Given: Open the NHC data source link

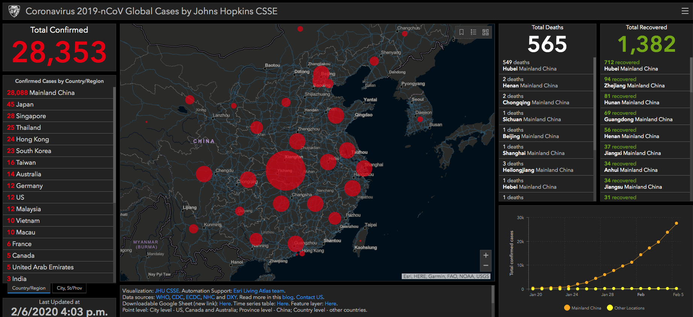Looking at the screenshot, I should (x=209, y=297).
